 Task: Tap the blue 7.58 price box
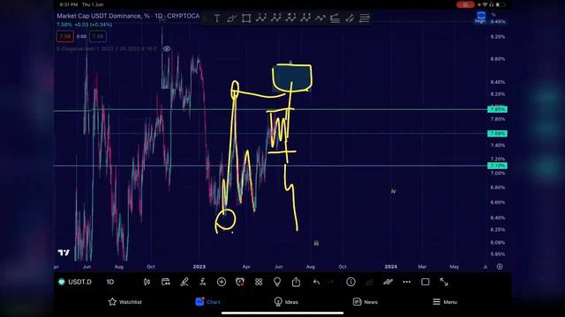tap(98, 36)
